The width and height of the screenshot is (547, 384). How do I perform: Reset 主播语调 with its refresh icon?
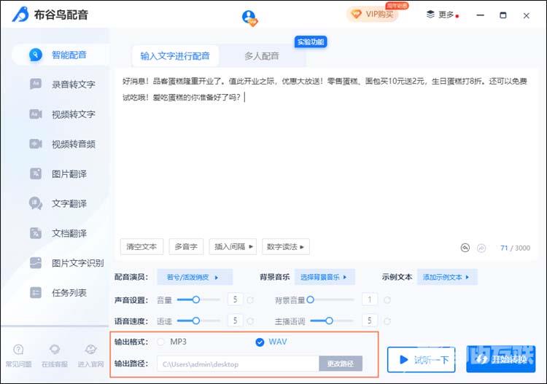(x=387, y=321)
